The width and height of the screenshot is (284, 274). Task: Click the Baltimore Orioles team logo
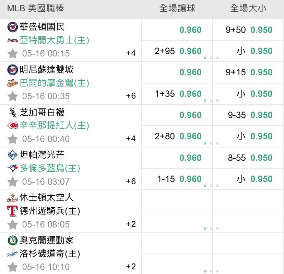coord(12,83)
